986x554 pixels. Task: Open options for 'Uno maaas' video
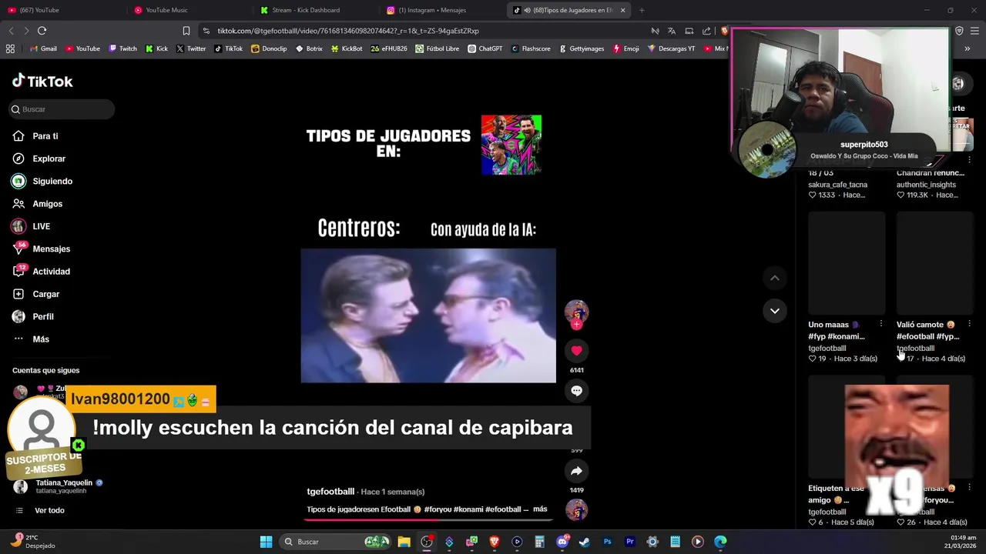click(880, 324)
